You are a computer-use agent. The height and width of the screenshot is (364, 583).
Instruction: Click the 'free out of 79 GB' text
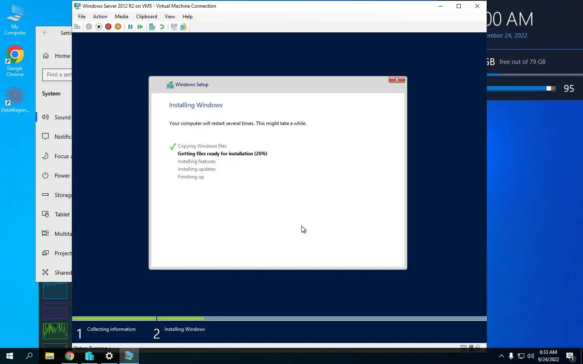[522, 62]
